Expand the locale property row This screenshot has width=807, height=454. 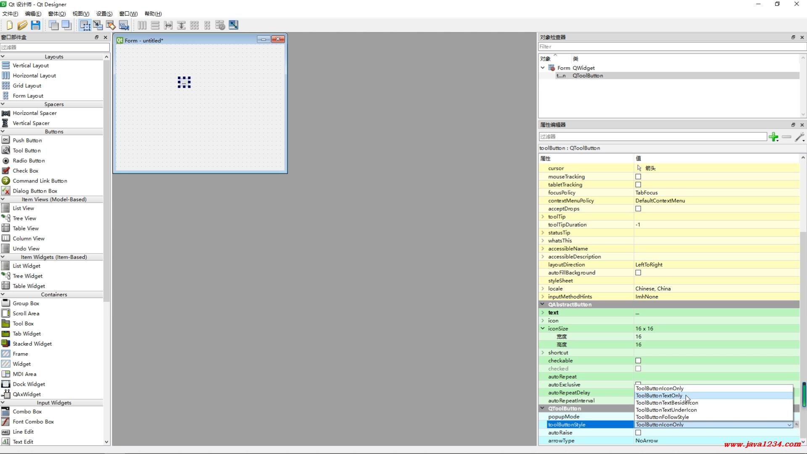pyautogui.click(x=543, y=289)
